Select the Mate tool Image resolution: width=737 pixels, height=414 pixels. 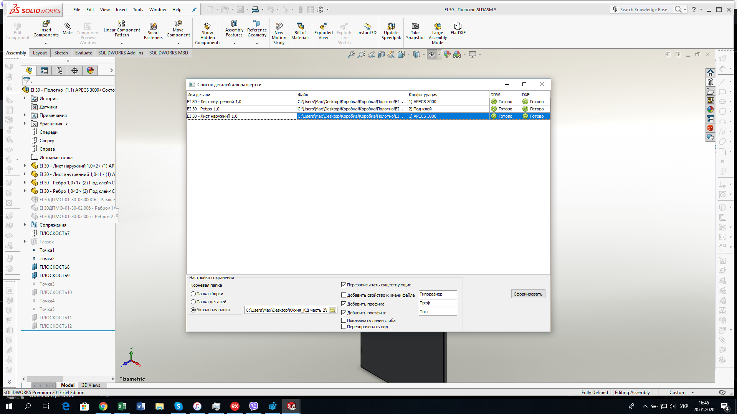click(x=68, y=29)
